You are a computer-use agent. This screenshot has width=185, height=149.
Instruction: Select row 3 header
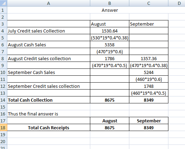[3, 24]
